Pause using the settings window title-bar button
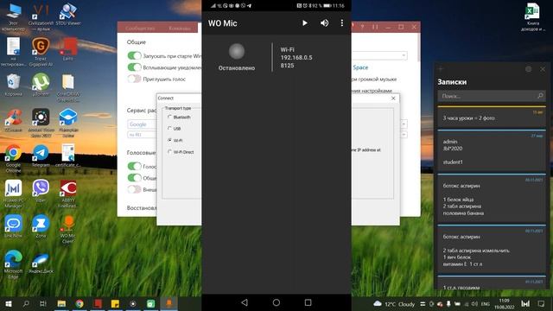553x311 pixels. [x=375, y=27]
